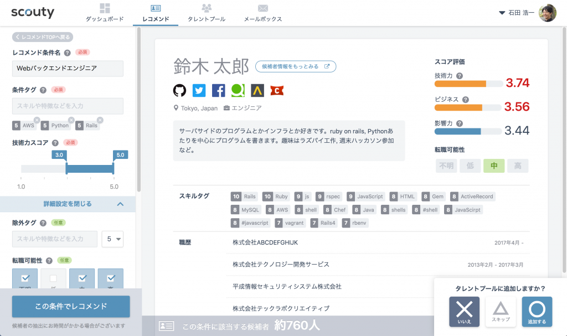Enable the unchecked 低 checkbox
567x336 pixels.
click(53, 278)
